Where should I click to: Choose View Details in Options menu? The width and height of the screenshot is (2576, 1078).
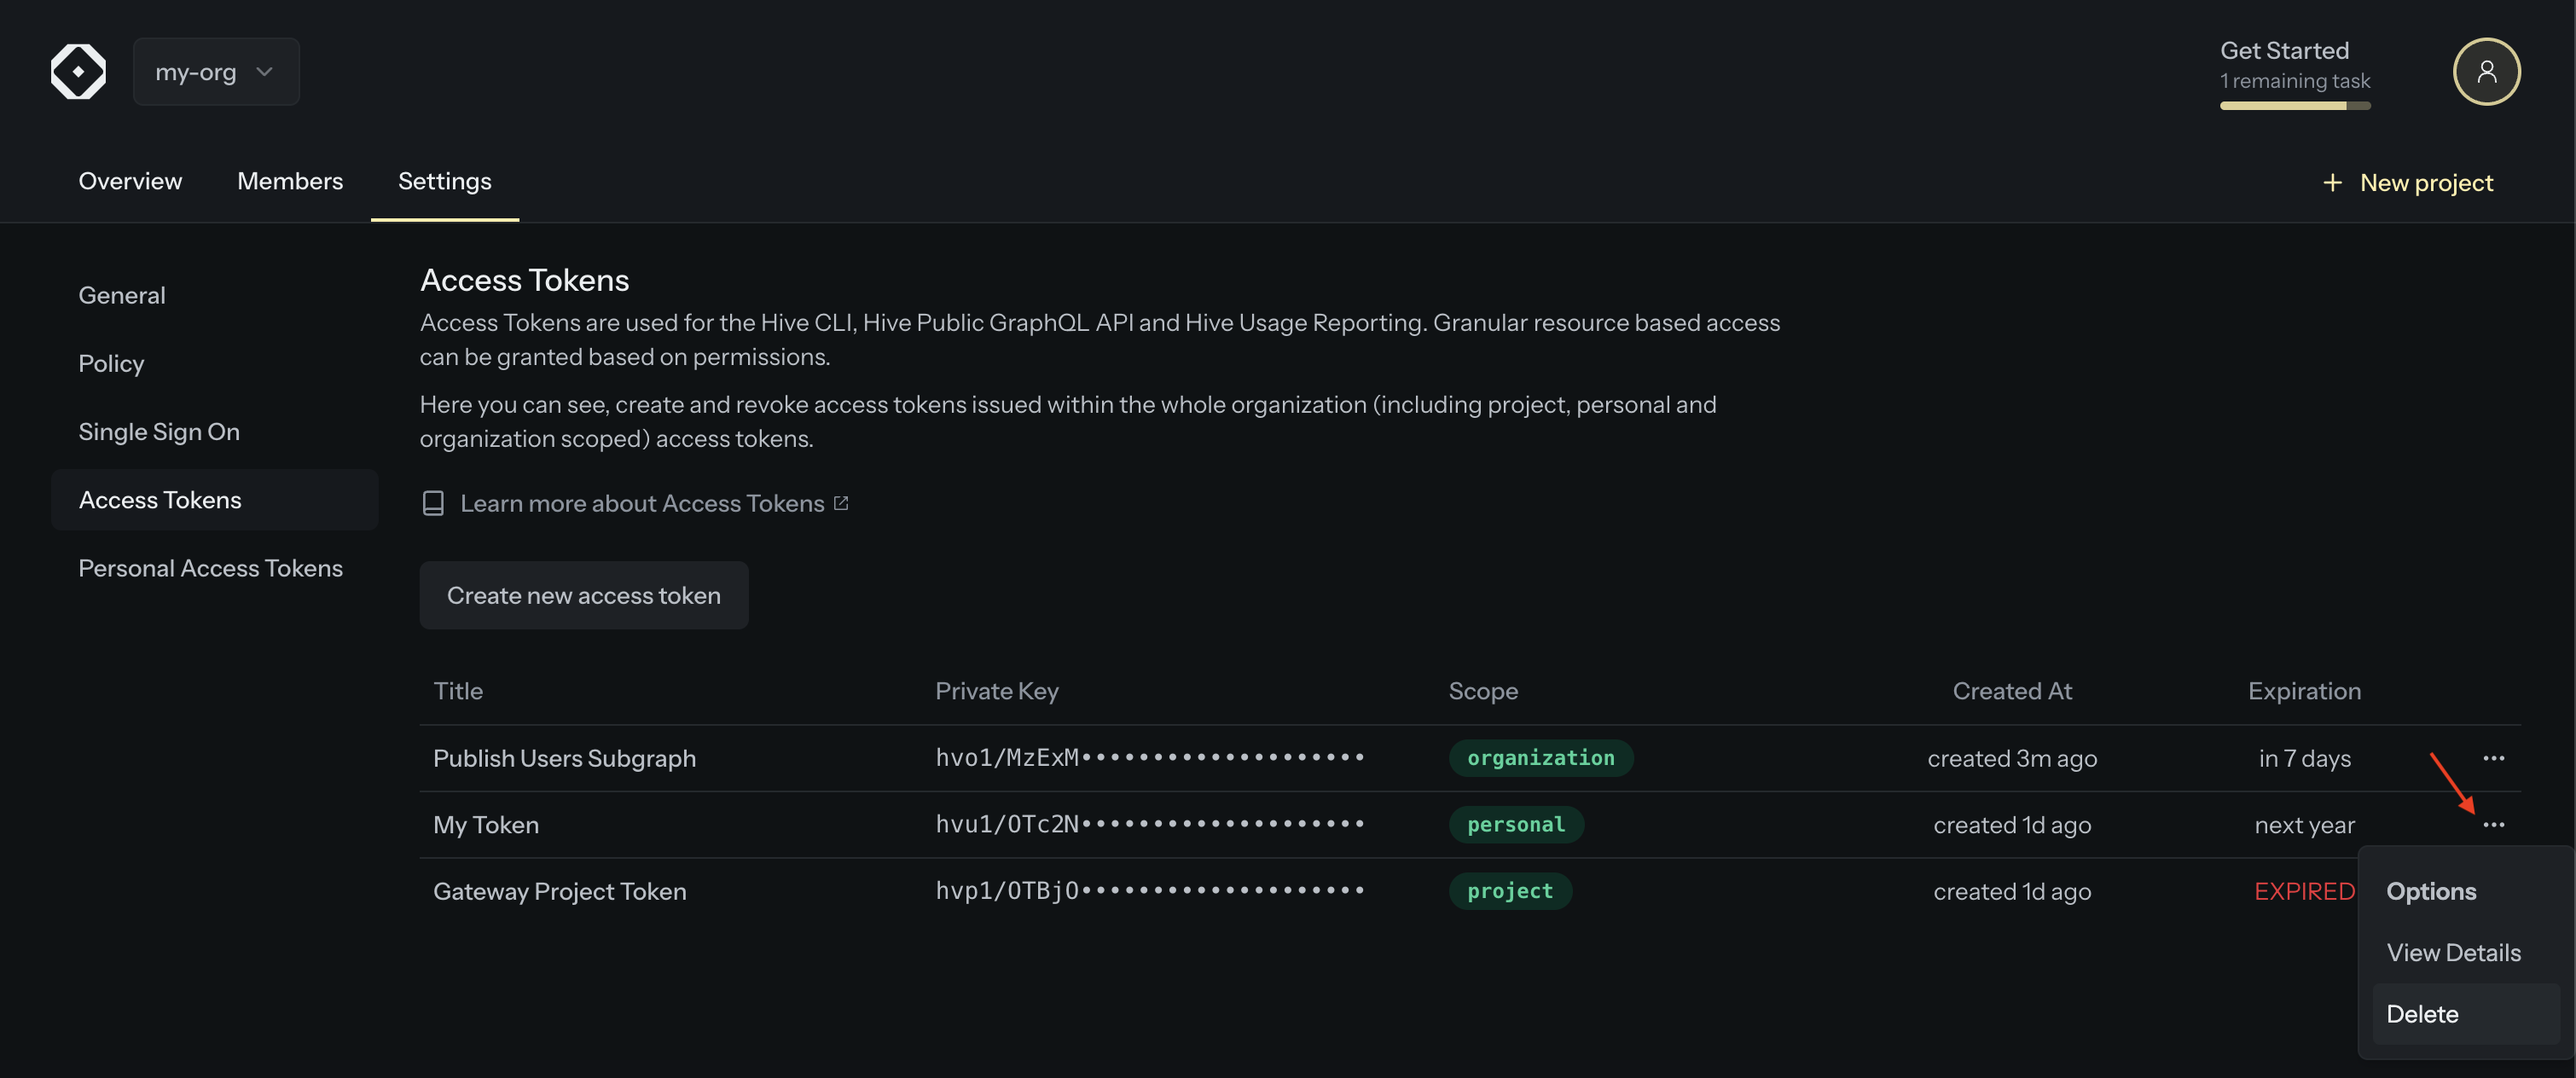[x=2453, y=952]
